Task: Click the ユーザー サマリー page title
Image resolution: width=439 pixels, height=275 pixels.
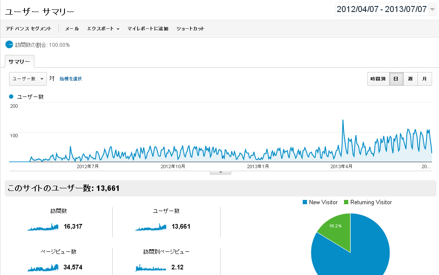Action: pos(40,12)
